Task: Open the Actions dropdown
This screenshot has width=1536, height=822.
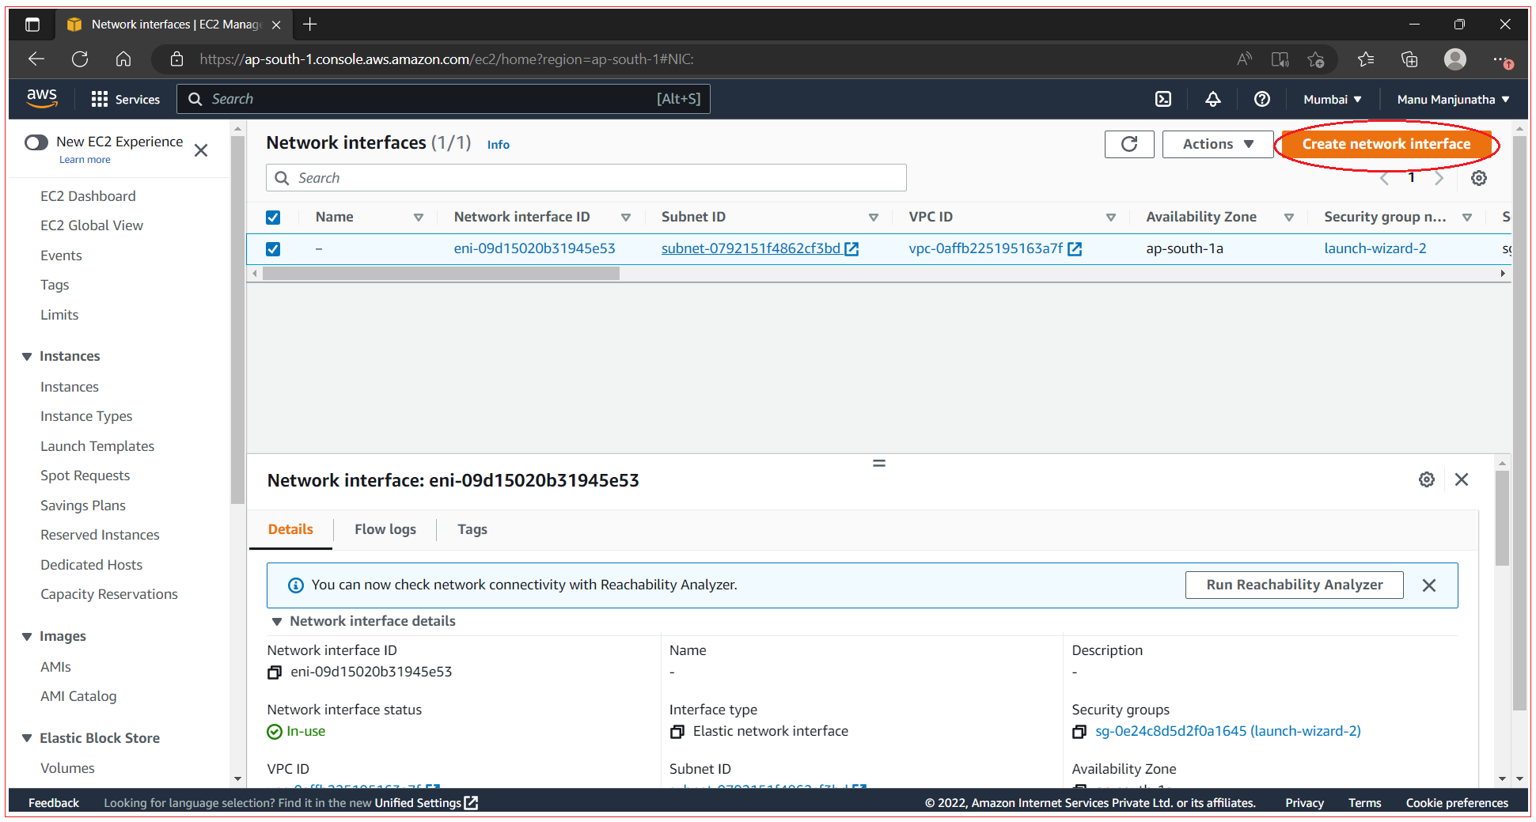Action: [x=1217, y=144]
